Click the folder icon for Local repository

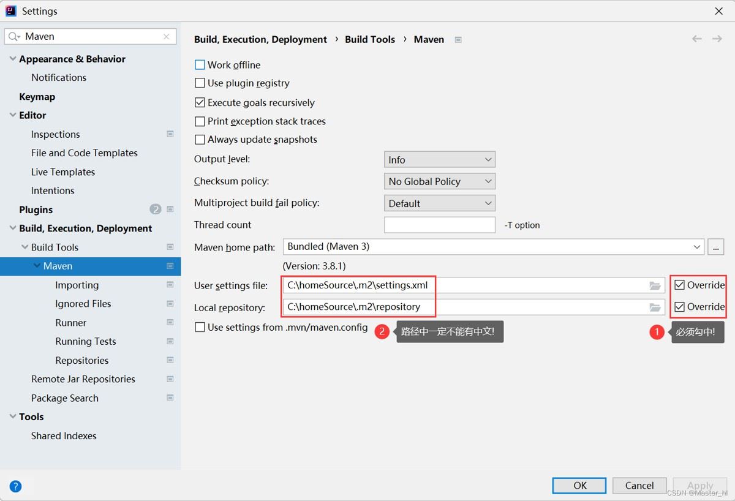655,307
